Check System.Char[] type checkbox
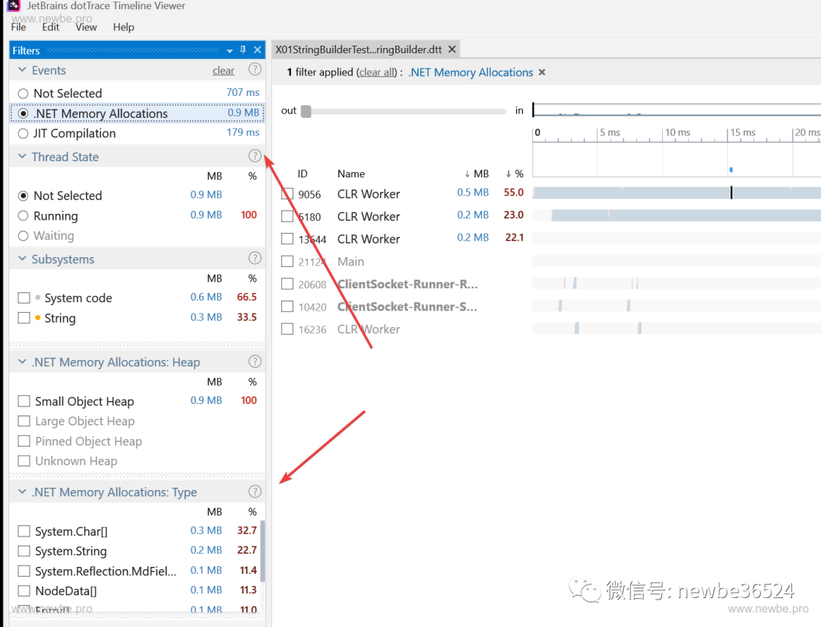Screen dimensions: 821x627 24,531
